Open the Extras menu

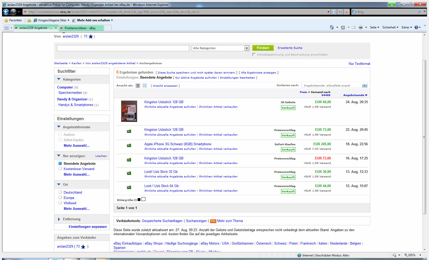point(407,27)
